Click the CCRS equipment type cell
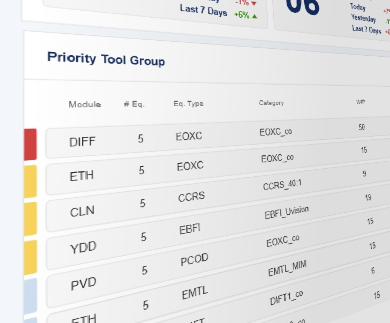The image size is (390, 323). coord(192,197)
